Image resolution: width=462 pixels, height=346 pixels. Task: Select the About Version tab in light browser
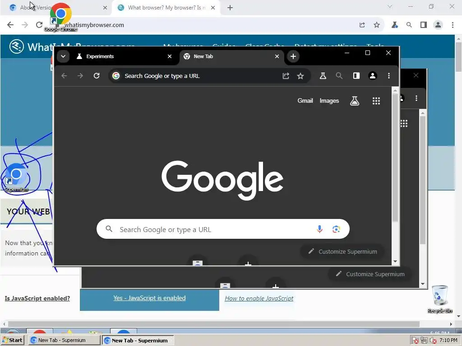pyautogui.click(x=56, y=8)
